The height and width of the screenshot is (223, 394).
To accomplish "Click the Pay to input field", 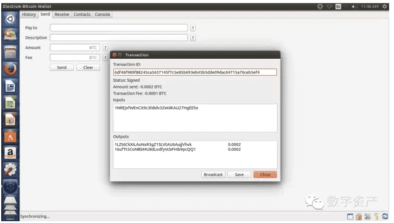I will click(119, 28).
